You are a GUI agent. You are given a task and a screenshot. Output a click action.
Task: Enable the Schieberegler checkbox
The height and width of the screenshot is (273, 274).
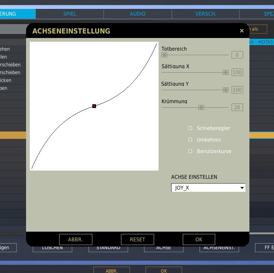point(190,128)
